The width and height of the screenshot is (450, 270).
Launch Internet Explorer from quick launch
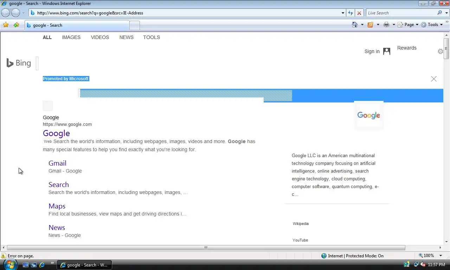pos(42,265)
